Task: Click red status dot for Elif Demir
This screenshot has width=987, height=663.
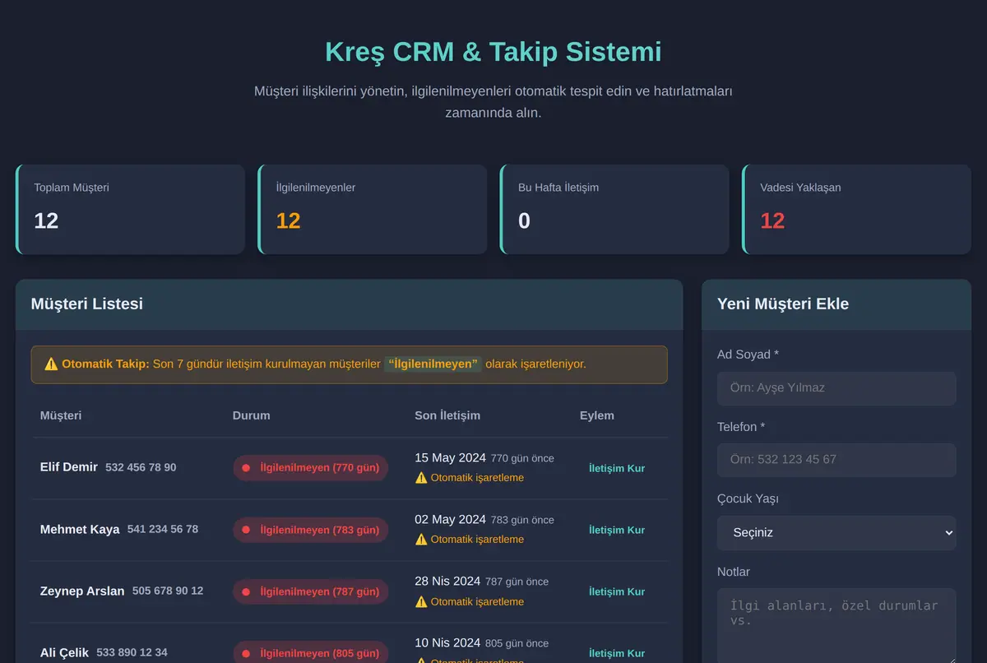Action: click(246, 468)
